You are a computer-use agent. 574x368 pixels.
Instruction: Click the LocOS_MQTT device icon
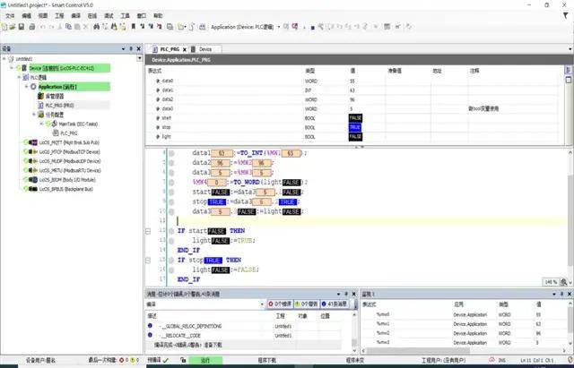click(x=34, y=141)
